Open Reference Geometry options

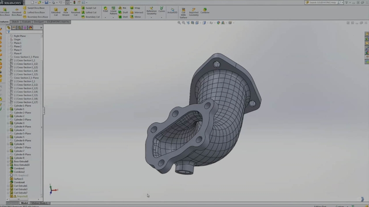click(151, 11)
